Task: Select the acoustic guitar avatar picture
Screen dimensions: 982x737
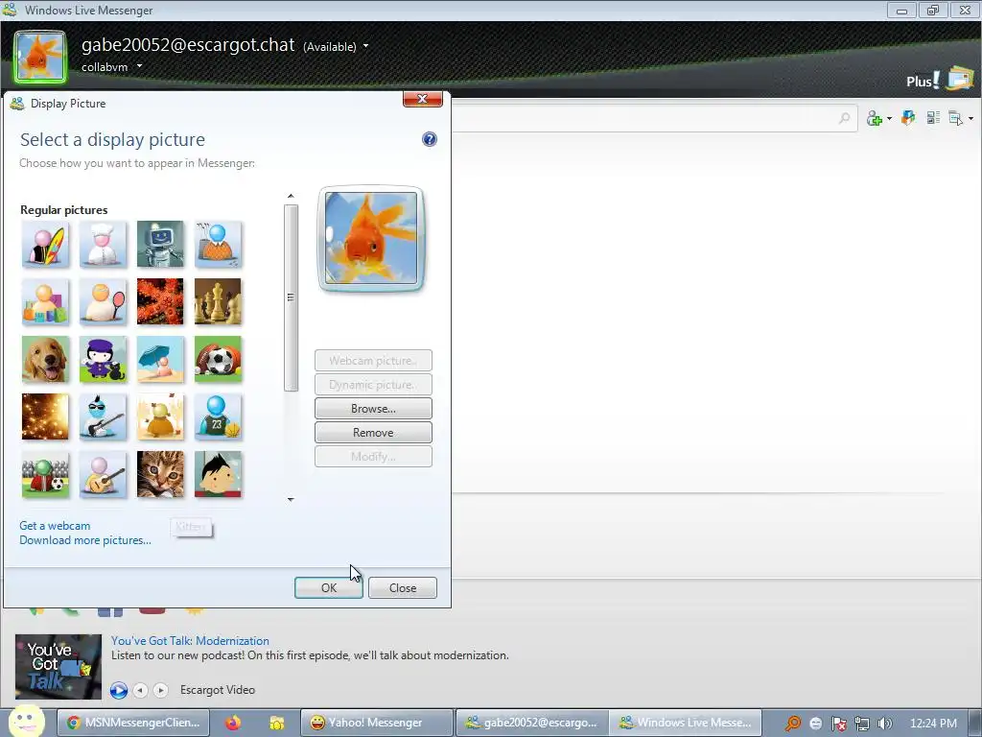Action: (x=104, y=474)
